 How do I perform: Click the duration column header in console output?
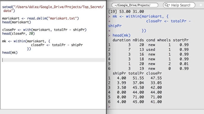point(122,40)
